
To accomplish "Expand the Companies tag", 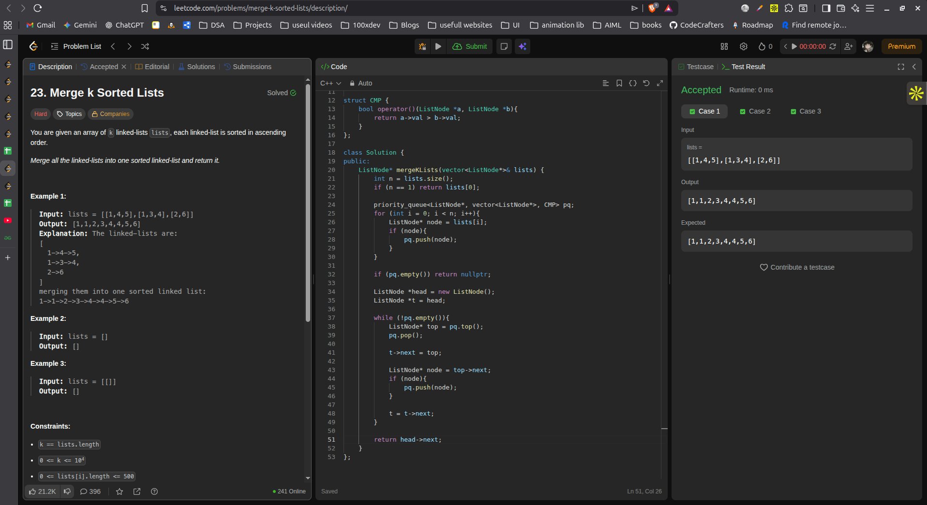I will [111, 114].
